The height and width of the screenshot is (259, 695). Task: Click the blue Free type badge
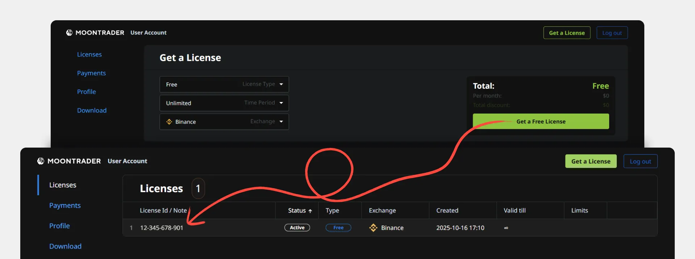338,228
